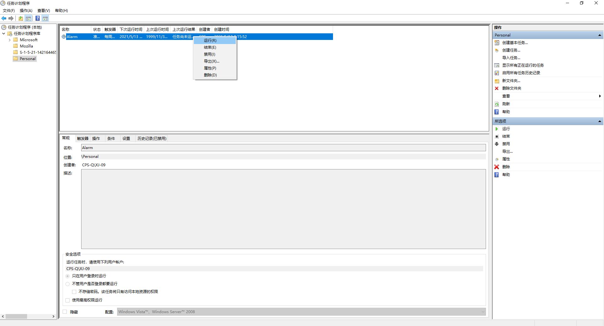The width and height of the screenshot is (604, 326).
Task: Click "导入任务..." in the Actions pane
Action: 511,58
